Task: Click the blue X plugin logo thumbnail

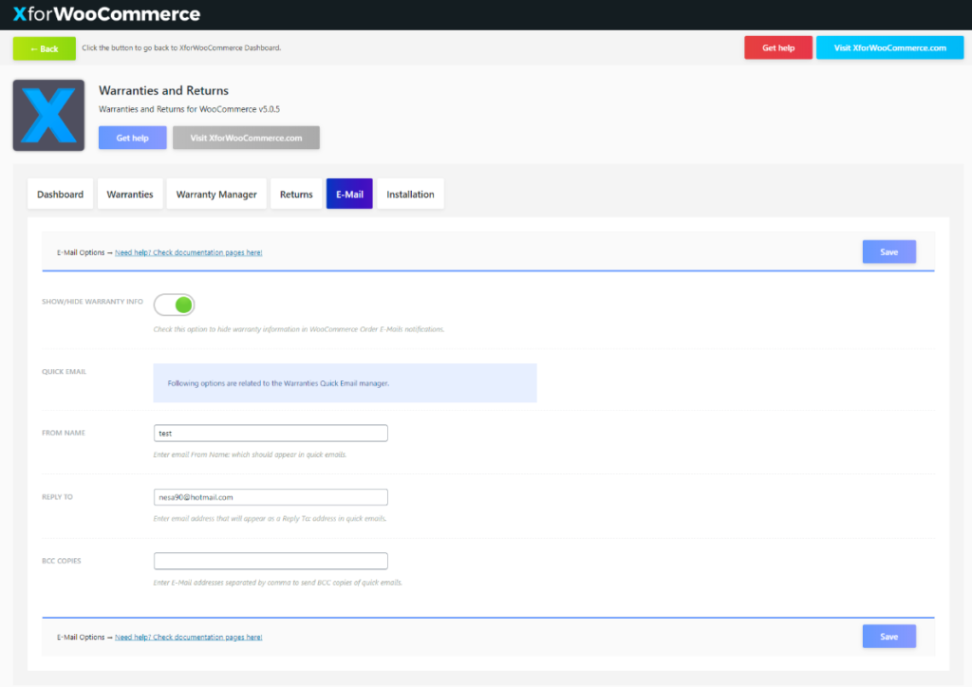Action: [x=48, y=115]
